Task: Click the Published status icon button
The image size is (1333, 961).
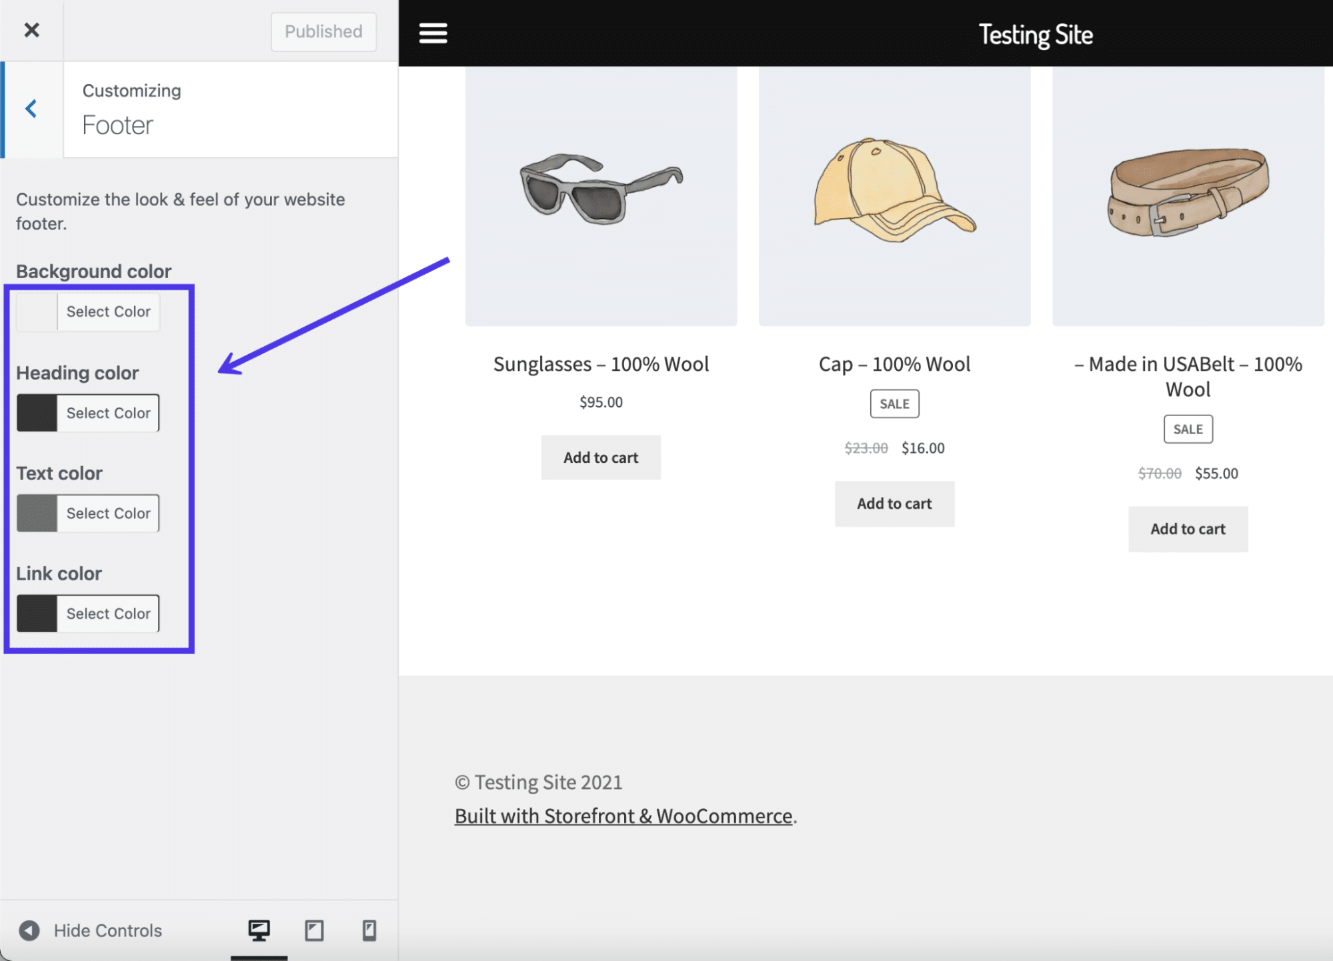Action: pos(322,29)
